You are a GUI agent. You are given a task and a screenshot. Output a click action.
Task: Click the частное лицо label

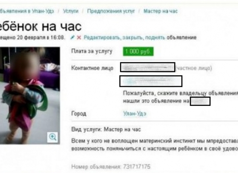[194, 68]
